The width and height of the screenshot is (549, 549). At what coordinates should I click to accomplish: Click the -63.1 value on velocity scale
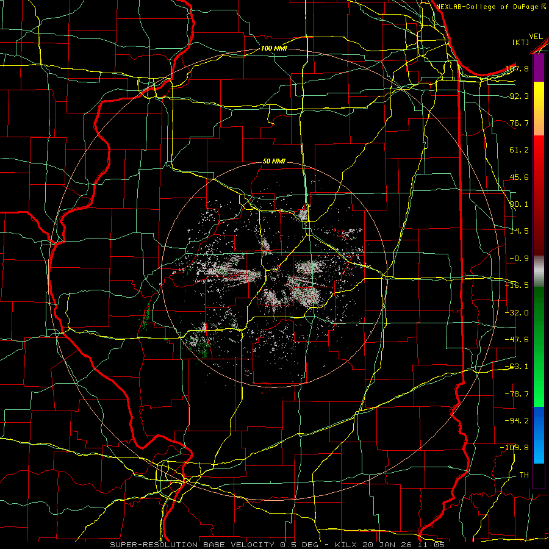517,367
